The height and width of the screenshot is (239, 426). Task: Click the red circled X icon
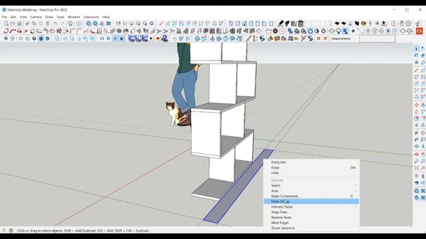tap(282, 31)
